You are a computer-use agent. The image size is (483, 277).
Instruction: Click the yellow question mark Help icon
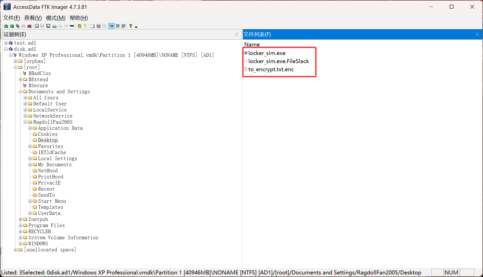tap(131, 26)
